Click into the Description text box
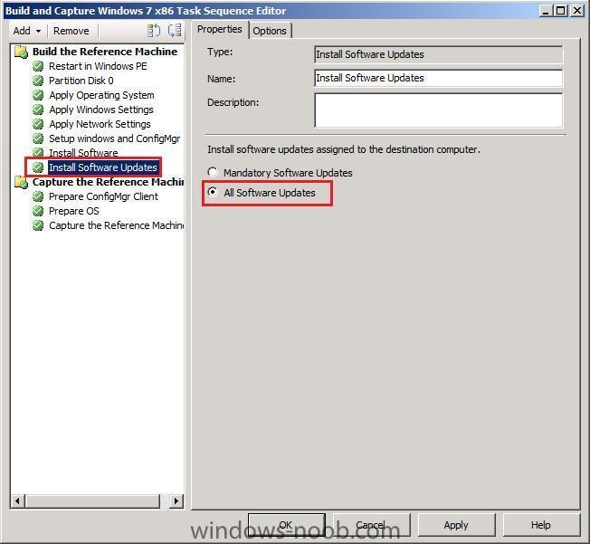This screenshot has height=544, width=590. (x=438, y=110)
